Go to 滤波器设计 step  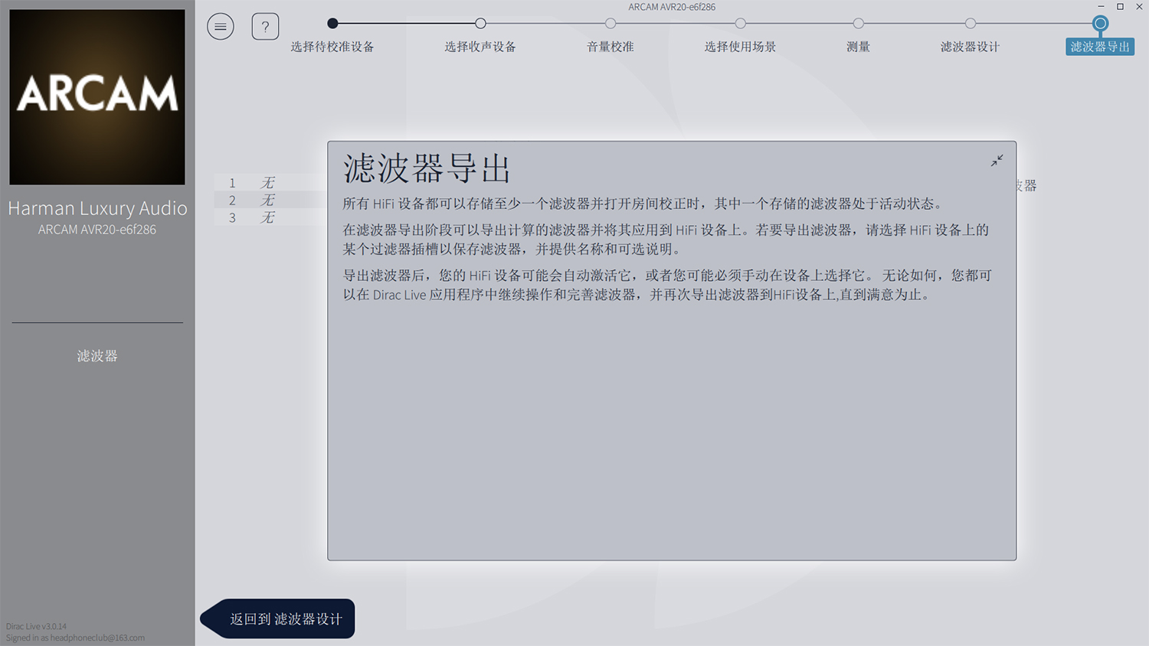pyautogui.click(x=971, y=47)
